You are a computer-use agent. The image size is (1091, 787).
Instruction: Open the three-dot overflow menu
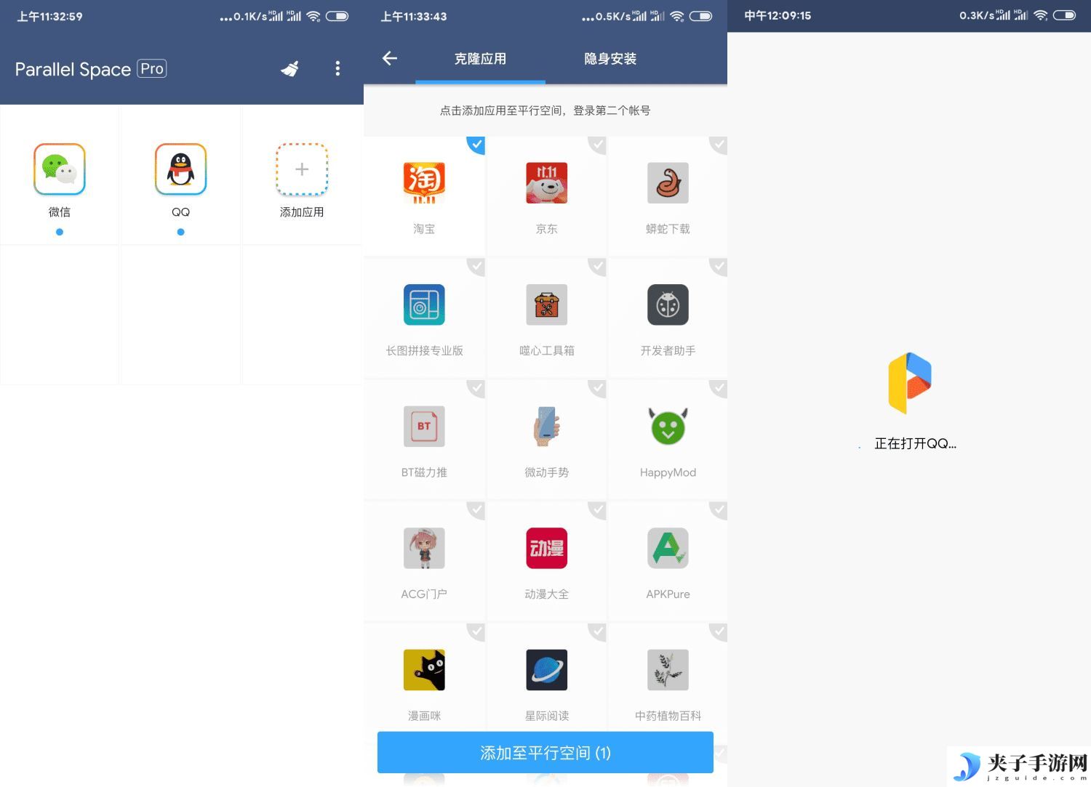point(337,68)
